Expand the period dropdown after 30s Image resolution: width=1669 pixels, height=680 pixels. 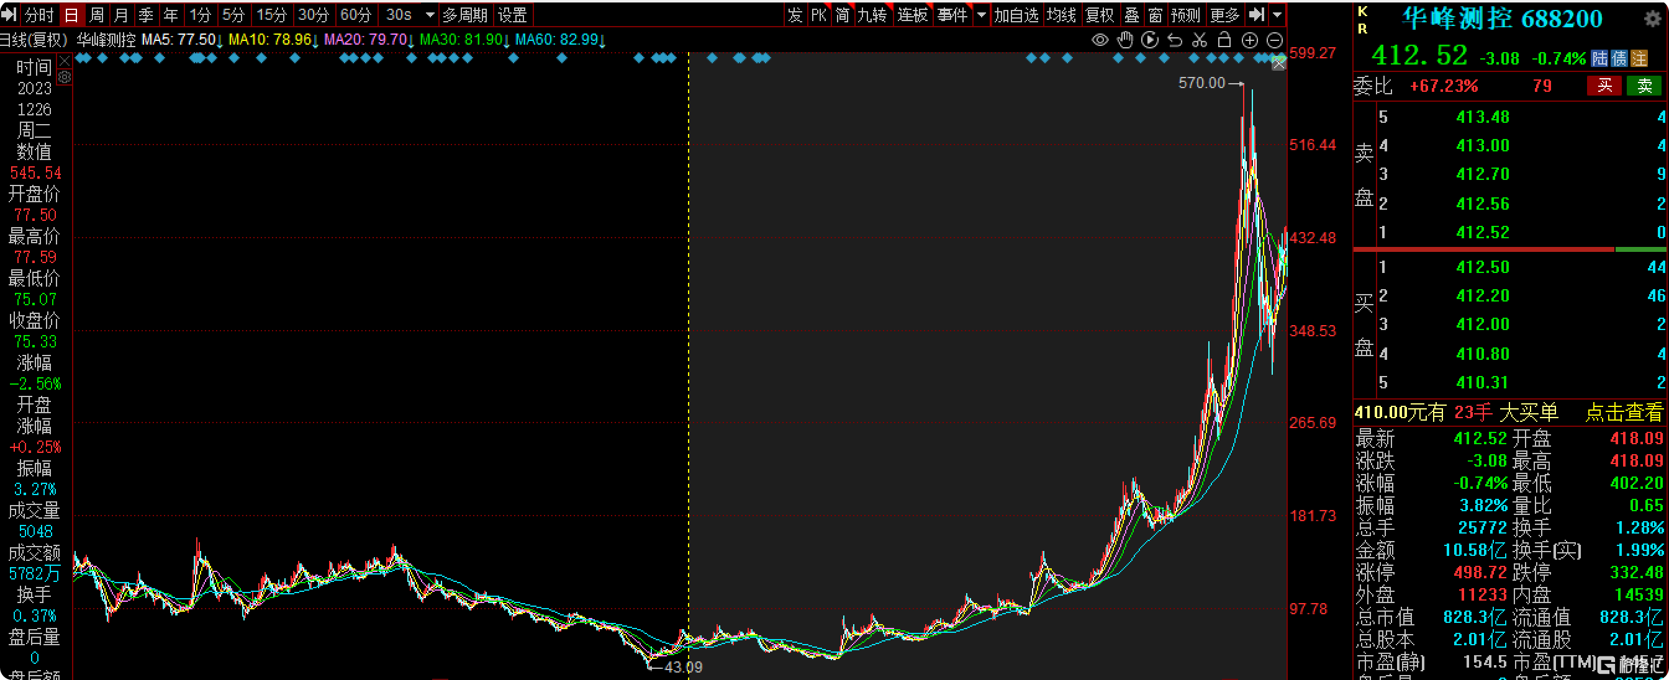pyautogui.click(x=430, y=14)
